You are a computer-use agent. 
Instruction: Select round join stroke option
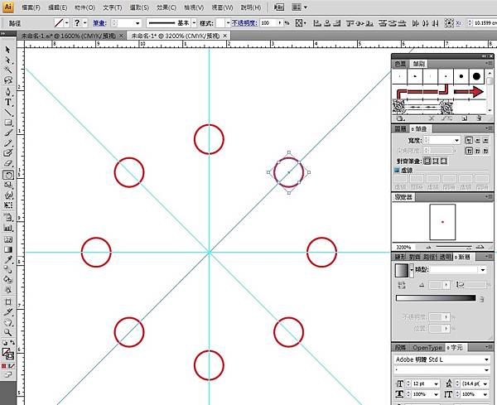point(477,151)
